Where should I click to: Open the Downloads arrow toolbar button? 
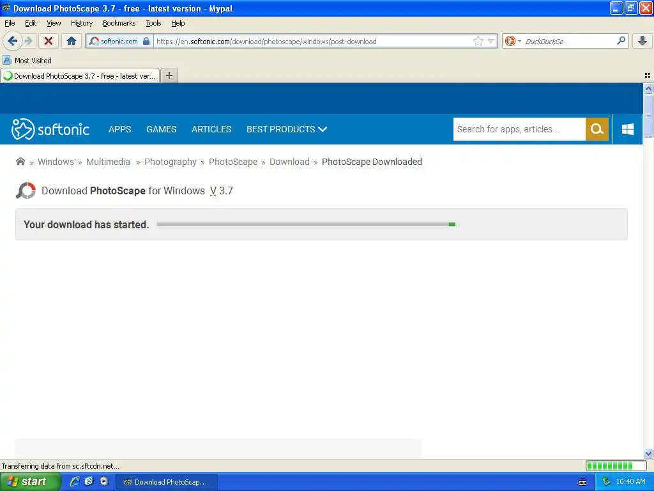point(643,41)
